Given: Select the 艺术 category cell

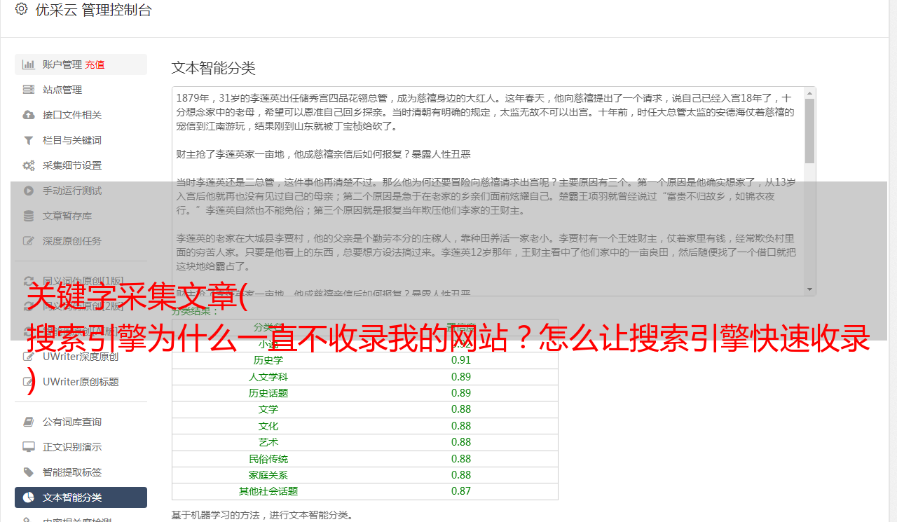Looking at the screenshot, I should pyautogui.click(x=268, y=442).
